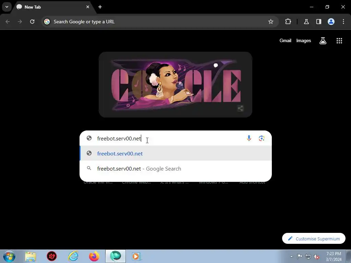Show hidden system tray icons
The width and height of the screenshot is (351, 263).
click(291, 256)
